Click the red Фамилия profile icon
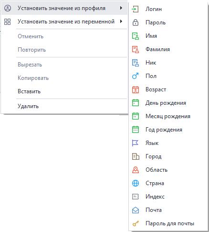This screenshot has height=232, width=209. [136, 49]
